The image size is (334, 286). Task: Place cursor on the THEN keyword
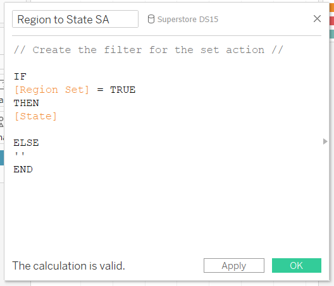pos(26,103)
